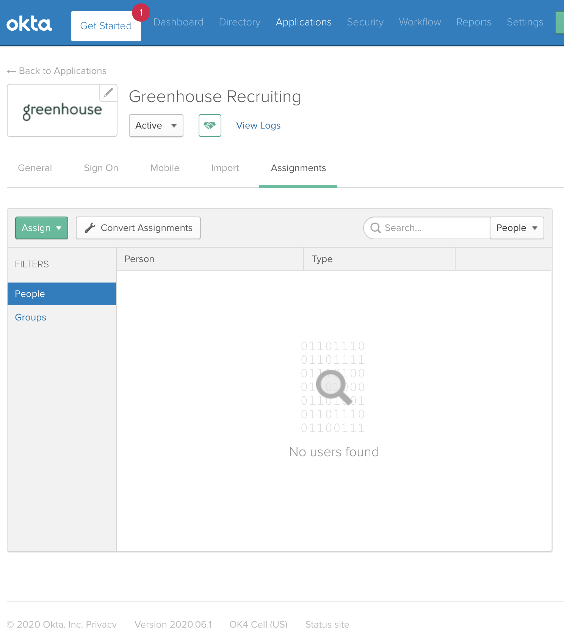Go to Dashboard in top navigation
Image resolution: width=564 pixels, height=628 pixels.
pos(179,22)
